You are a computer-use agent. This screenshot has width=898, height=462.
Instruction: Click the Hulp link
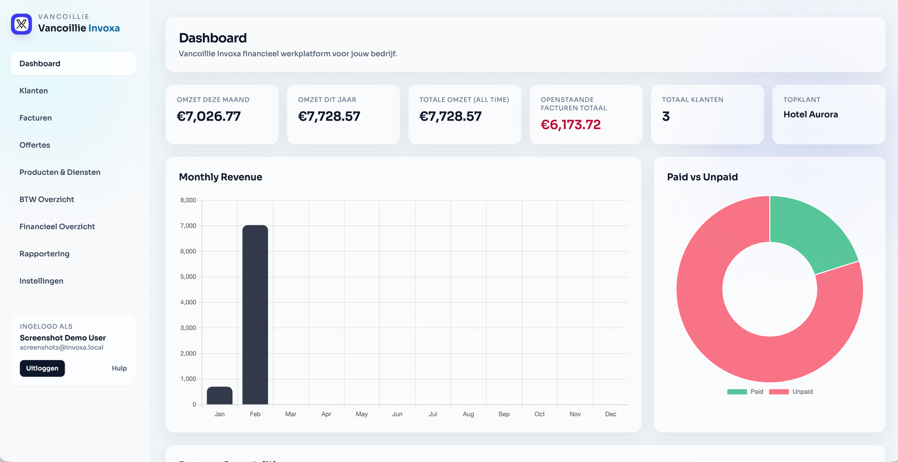pos(119,368)
